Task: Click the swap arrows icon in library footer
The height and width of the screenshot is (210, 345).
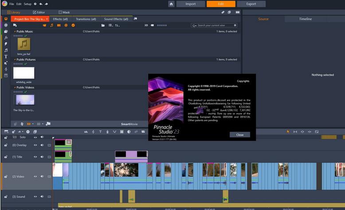Action: (x=22, y=124)
